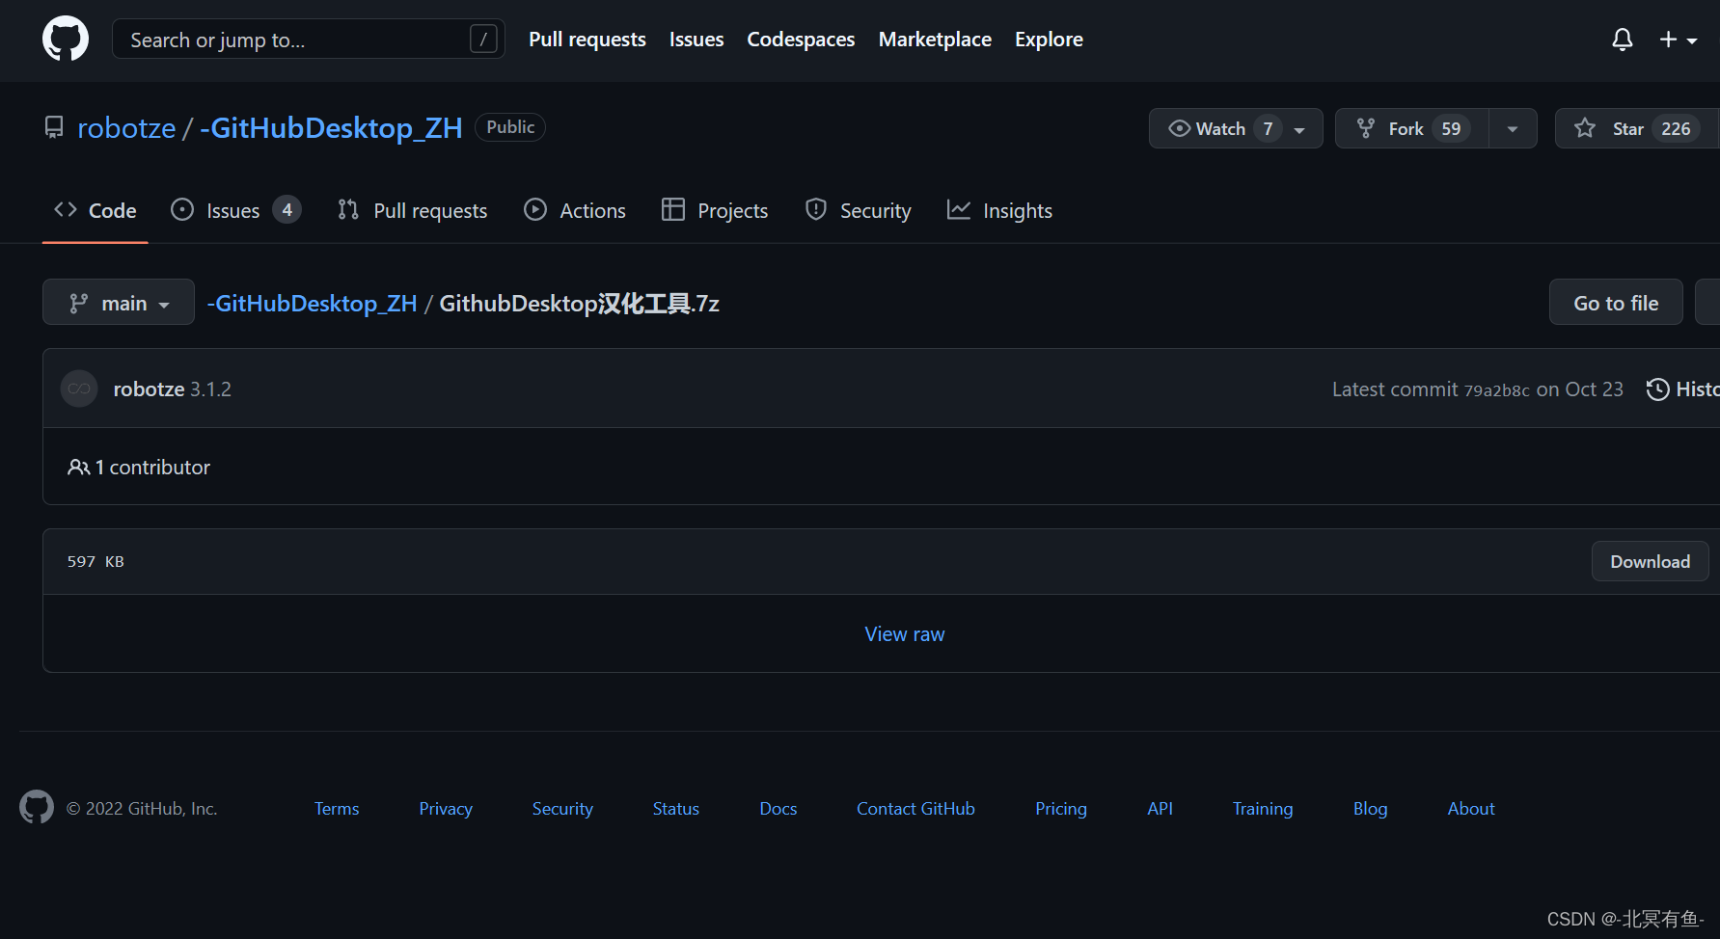1720x939 pixels.
Task: Open About footer link
Action: pos(1471,809)
